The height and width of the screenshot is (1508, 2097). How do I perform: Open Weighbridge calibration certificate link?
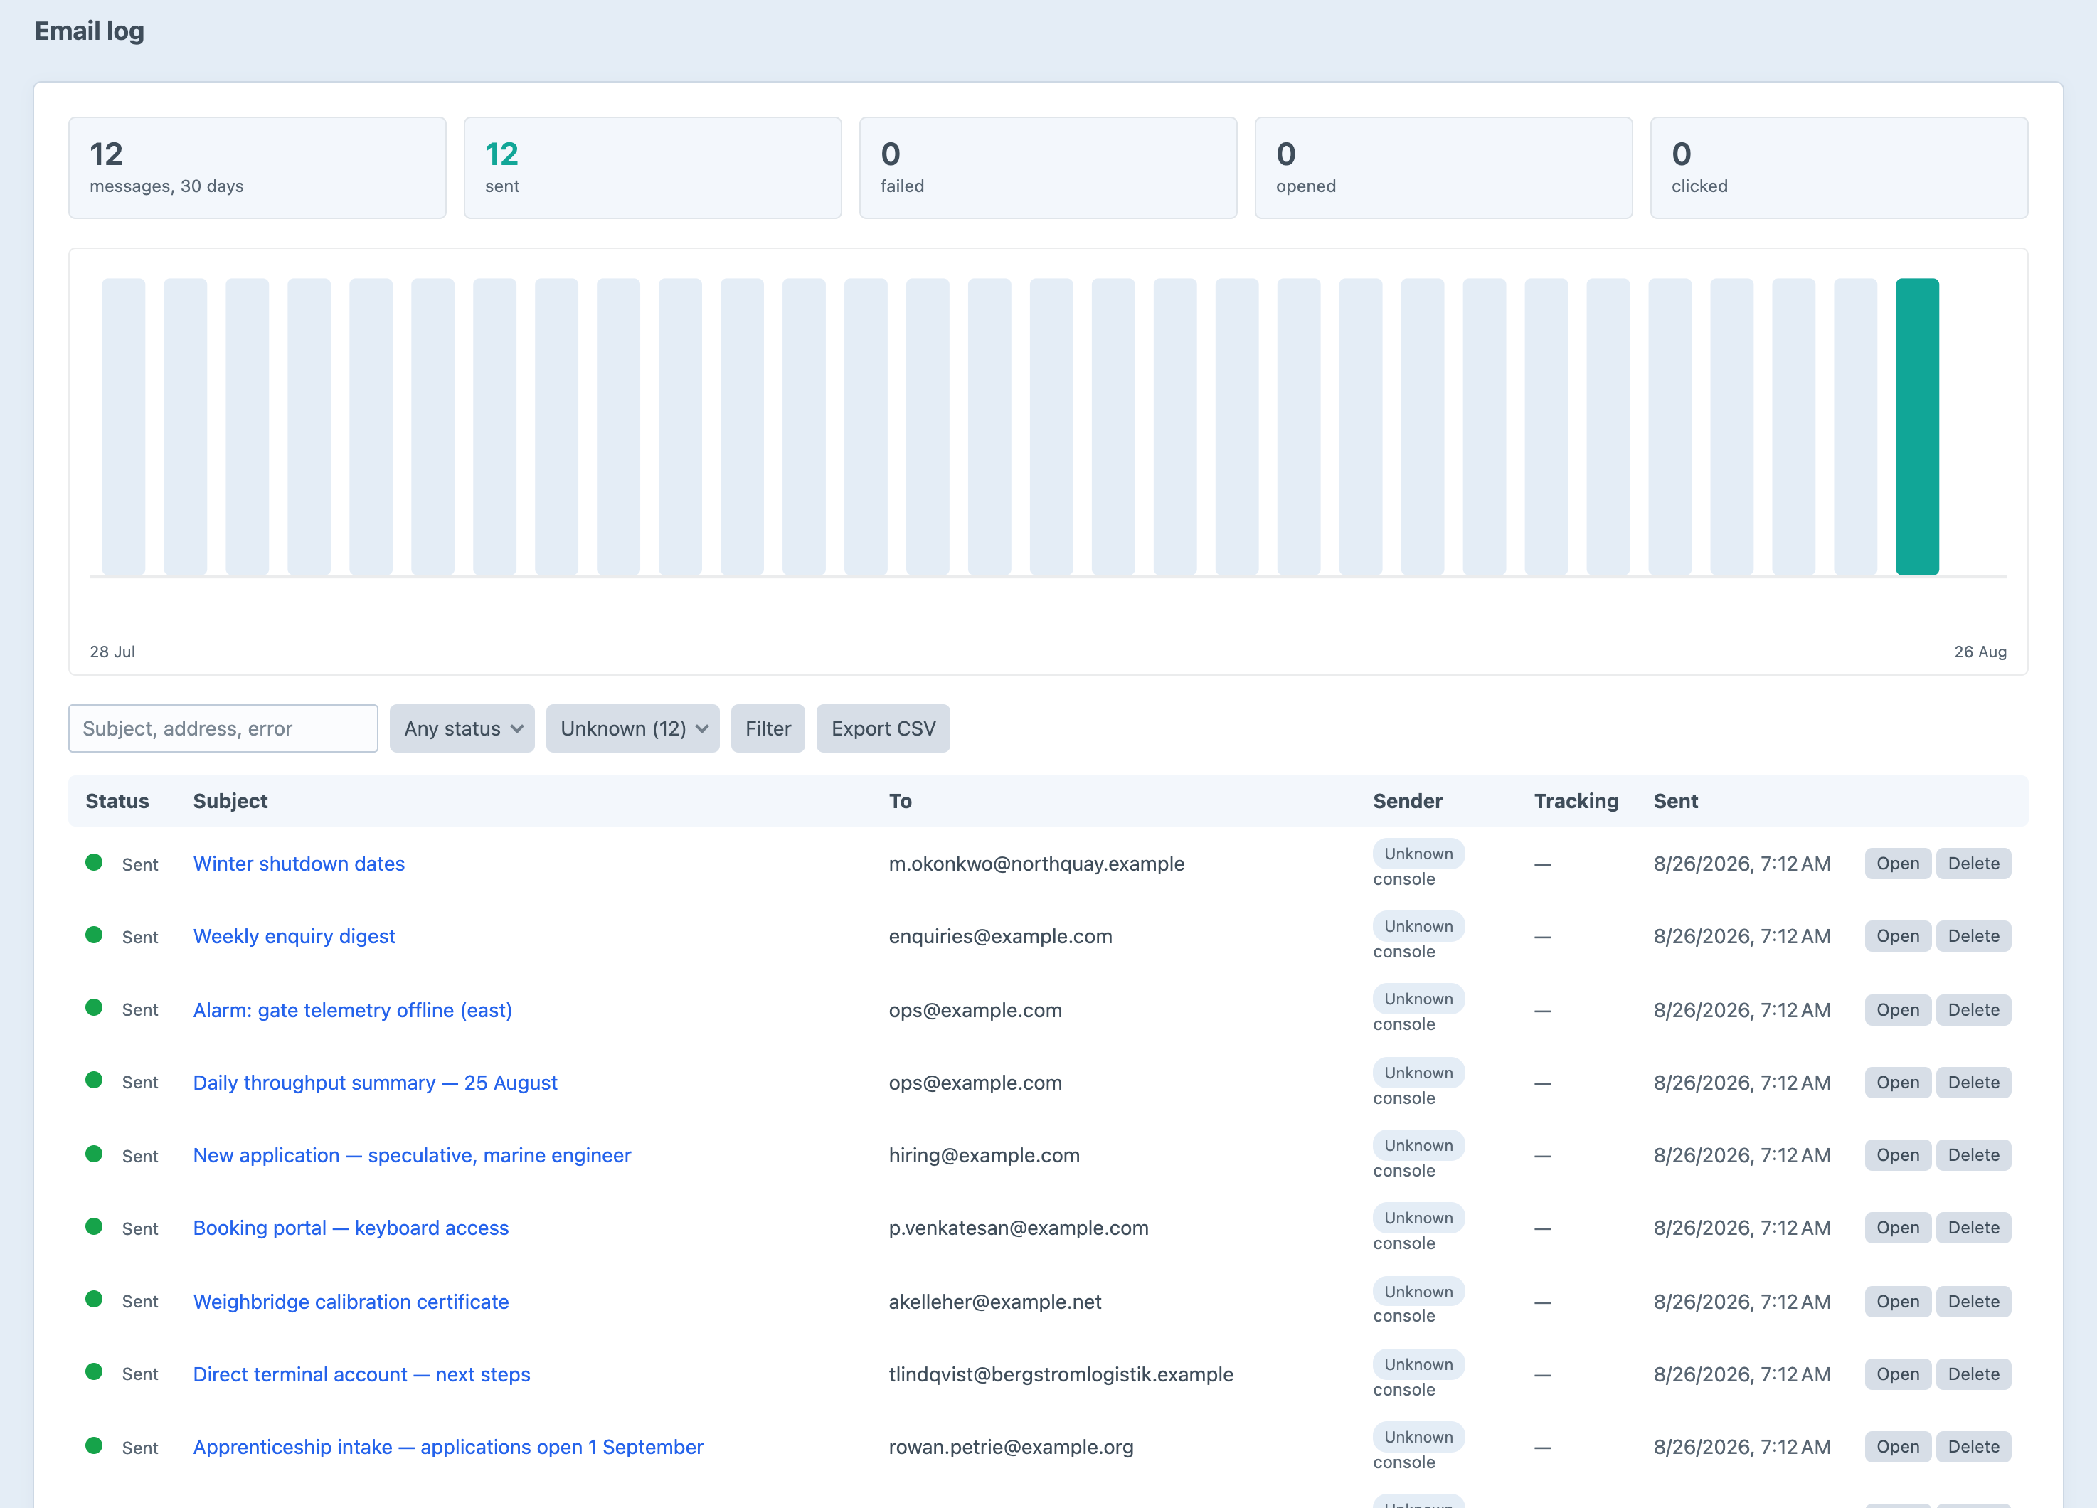coord(351,1302)
